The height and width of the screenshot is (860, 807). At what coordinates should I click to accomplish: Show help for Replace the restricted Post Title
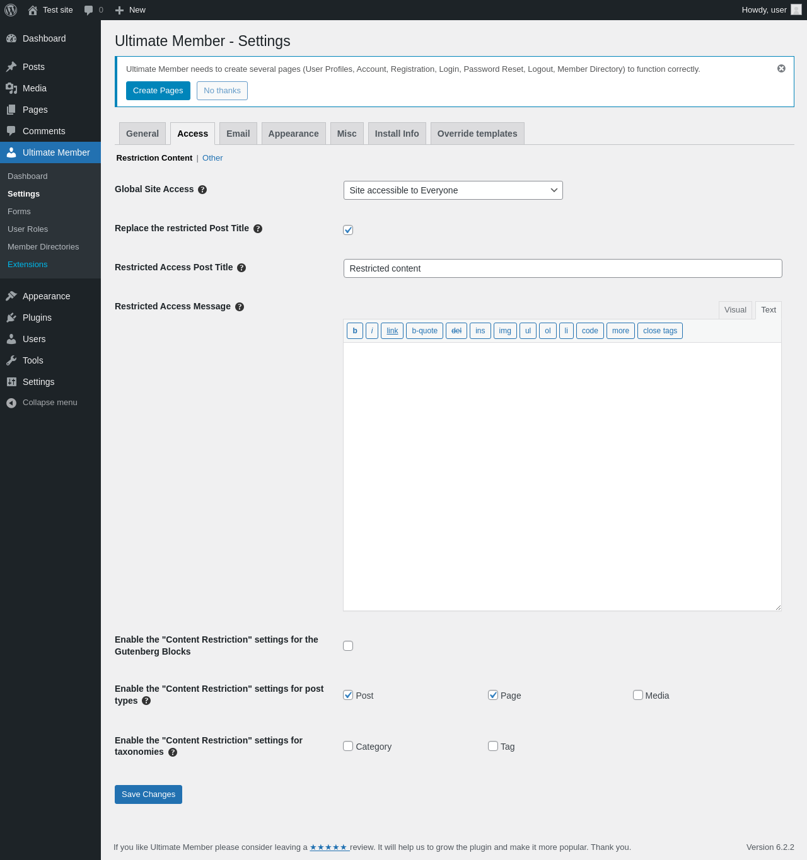click(x=258, y=229)
